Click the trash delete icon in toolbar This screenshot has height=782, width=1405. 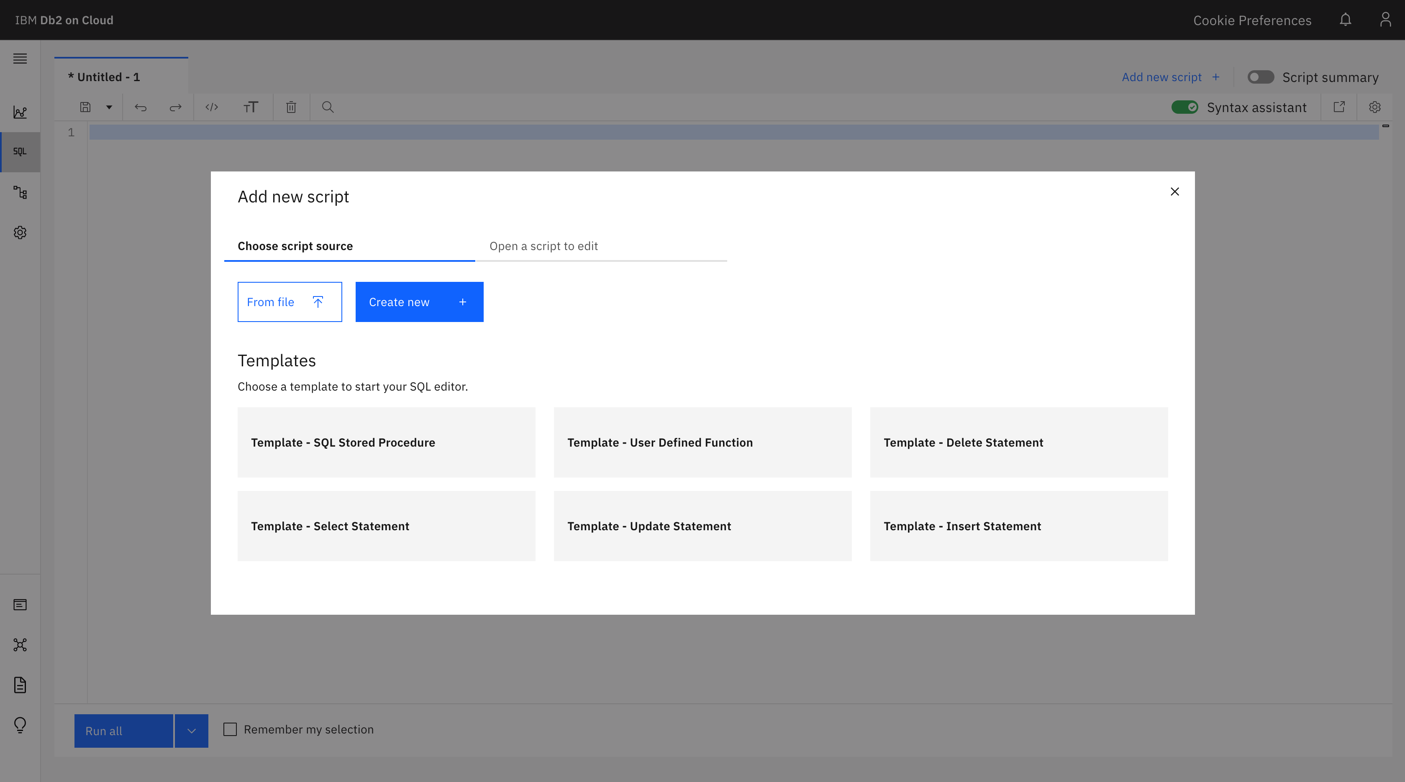pyautogui.click(x=291, y=107)
